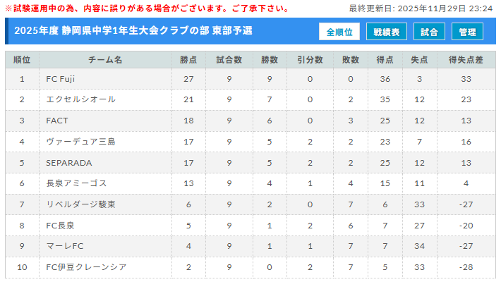The image size is (501, 282).
Task: Open the 試合 matches tab
Action: coord(428,32)
